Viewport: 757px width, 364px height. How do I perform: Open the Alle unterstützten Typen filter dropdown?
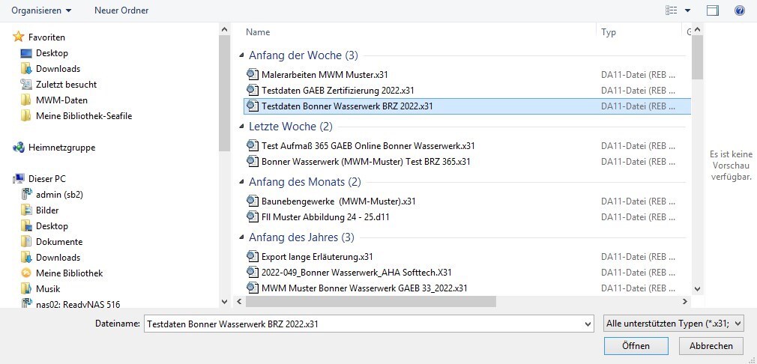(674, 324)
